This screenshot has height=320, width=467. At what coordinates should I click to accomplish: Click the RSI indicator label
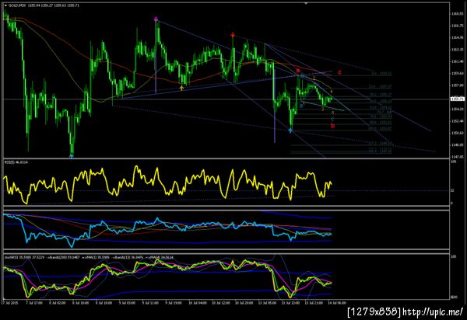click(16, 162)
